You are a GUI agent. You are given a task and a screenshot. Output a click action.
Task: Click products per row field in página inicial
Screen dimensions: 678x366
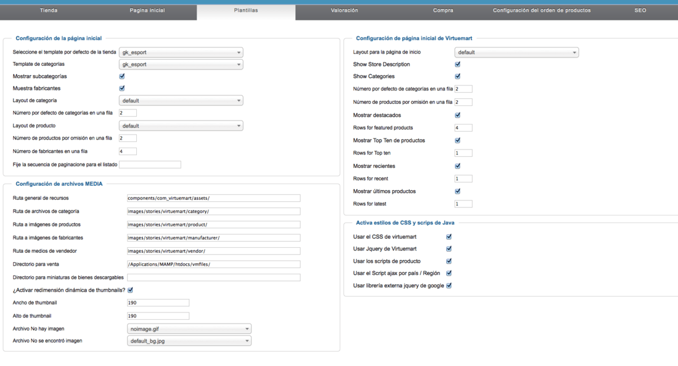coord(128,138)
